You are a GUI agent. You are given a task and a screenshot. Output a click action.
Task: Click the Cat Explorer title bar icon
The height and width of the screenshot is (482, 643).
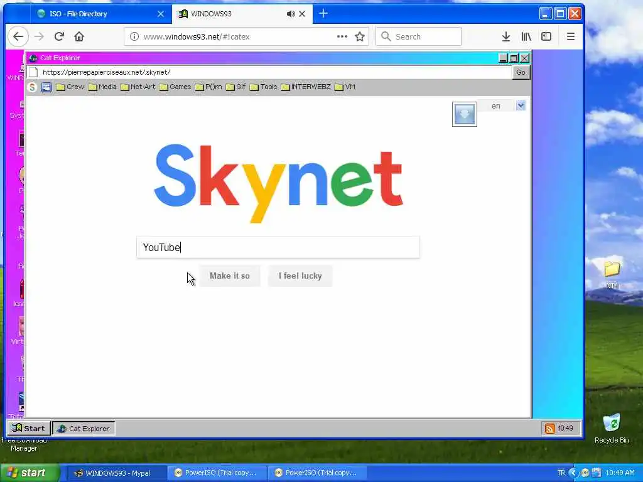pyautogui.click(x=33, y=58)
